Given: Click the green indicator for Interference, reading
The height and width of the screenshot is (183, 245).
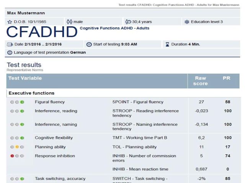Looking at the screenshot, I should [22, 111].
